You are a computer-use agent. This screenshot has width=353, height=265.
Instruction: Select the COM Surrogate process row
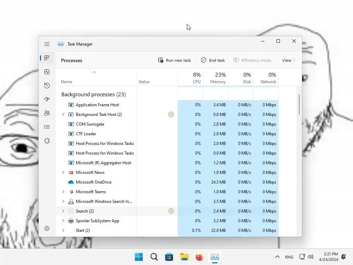tap(167, 124)
